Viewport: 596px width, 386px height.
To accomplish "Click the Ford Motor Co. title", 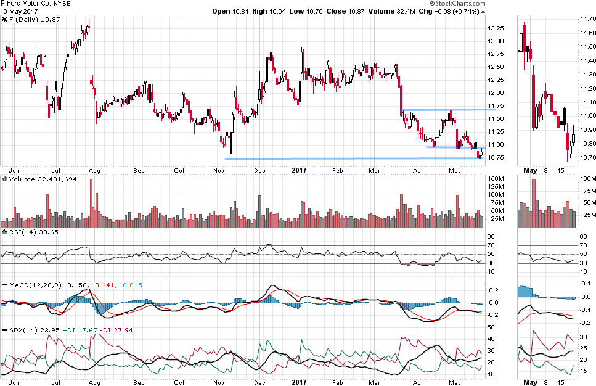I will tap(29, 4).
